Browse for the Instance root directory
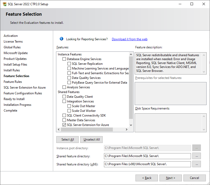This screenshot has width=210, height=185. tap(197, 148)
